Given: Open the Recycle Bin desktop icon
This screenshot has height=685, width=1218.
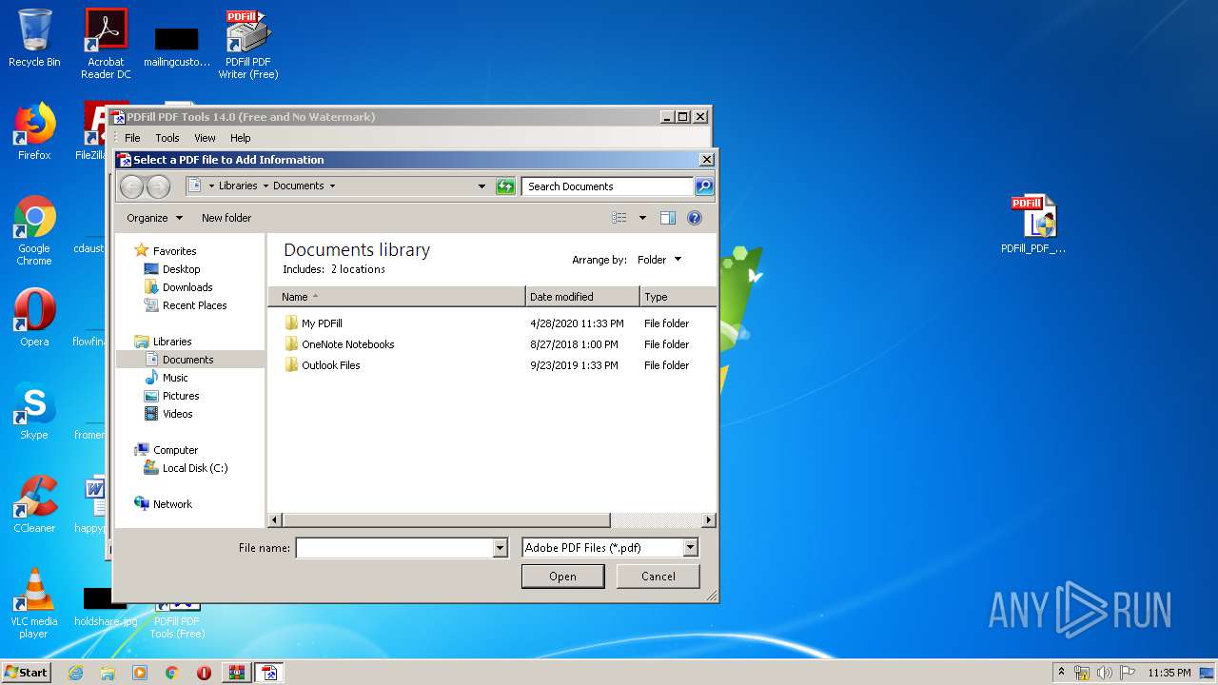Looking at the screenshot, I should coord(34,39).
